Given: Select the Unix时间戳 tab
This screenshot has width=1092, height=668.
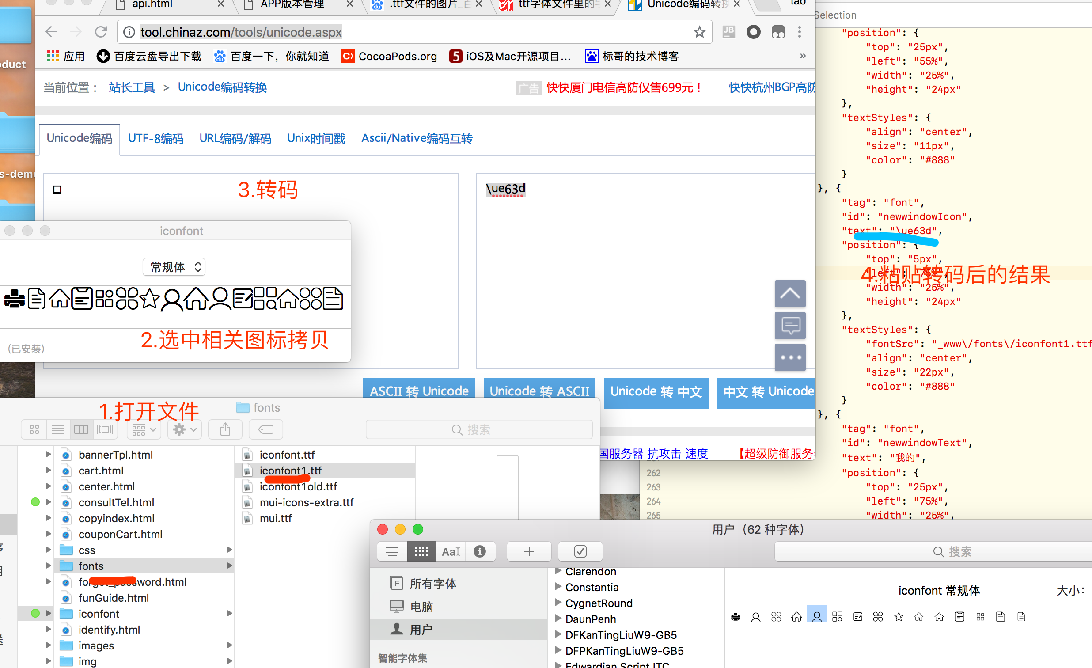Looking at the screenshot, I should (x=316, y=138).
